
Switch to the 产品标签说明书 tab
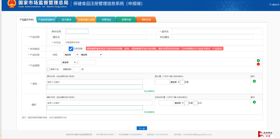click(x=47, y=20)
